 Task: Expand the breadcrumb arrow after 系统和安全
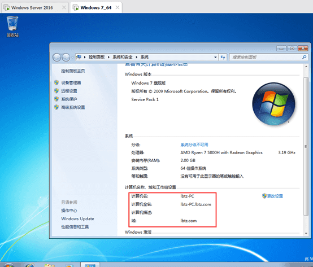137,57
